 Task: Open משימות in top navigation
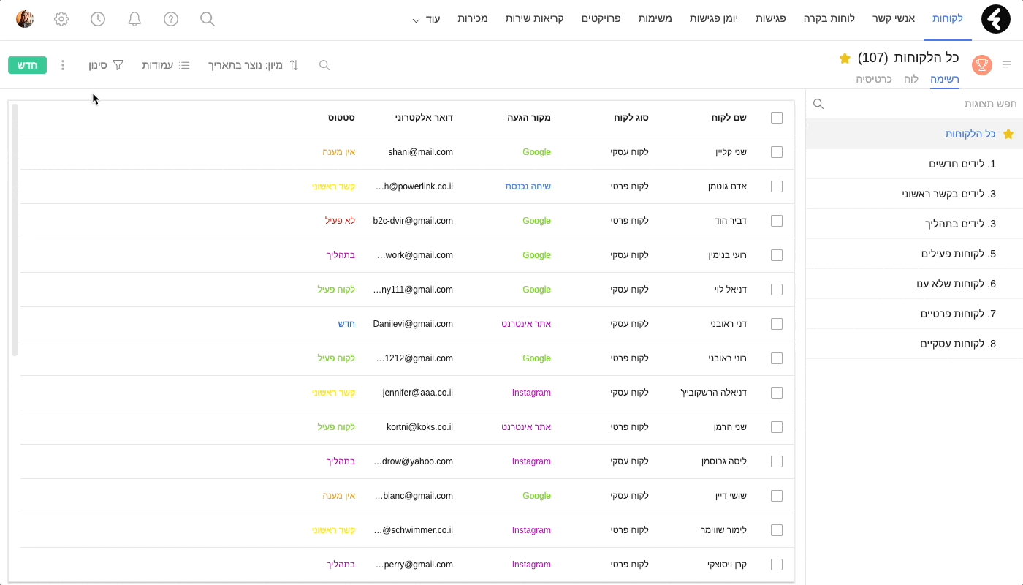(655, 18)
